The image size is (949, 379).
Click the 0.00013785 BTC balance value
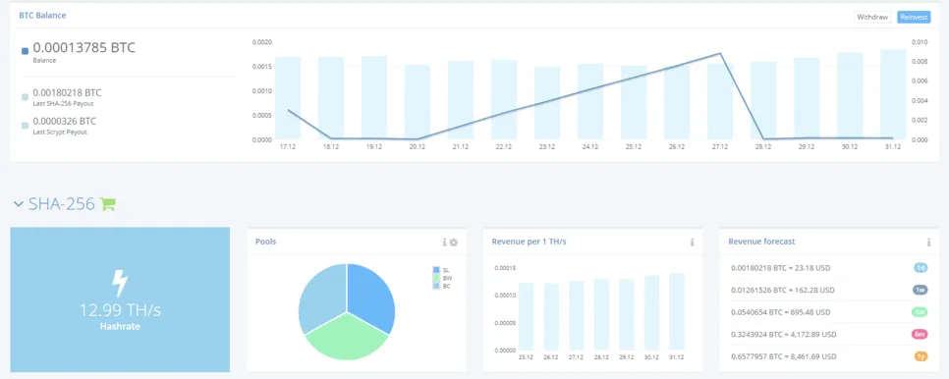click(x=84, y=48)
